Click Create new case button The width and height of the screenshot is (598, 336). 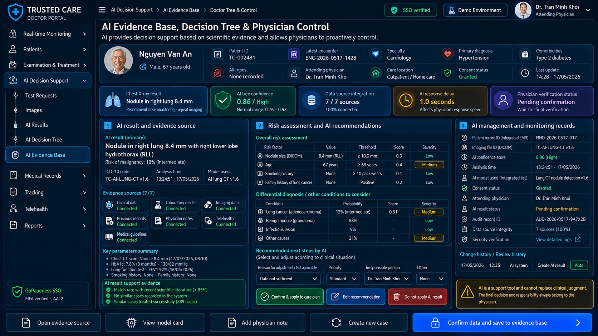coord(359,323)
